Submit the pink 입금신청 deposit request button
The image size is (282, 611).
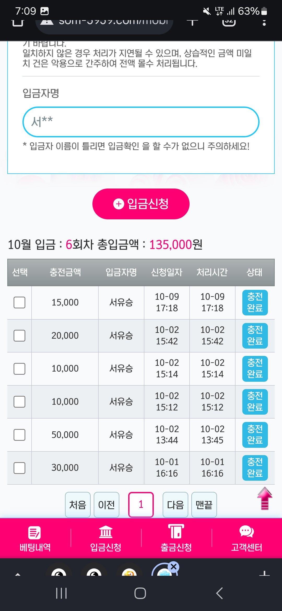point(141,204)
